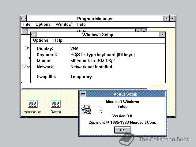This screenshot has height=147, width=196.
Task: Click the PC/XT - Type keyboard (84 keys) value
Action: coord(103,55)
